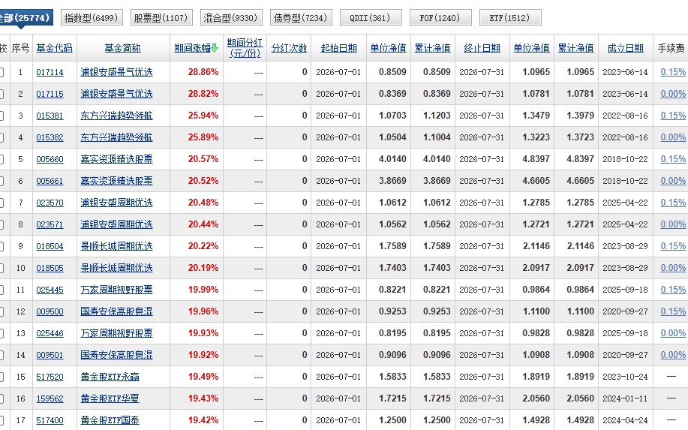Viewport: 688px width, 430px height.
Task: Open 浦银安盛周期优选 link in row 7
Action: pos(116,203)
